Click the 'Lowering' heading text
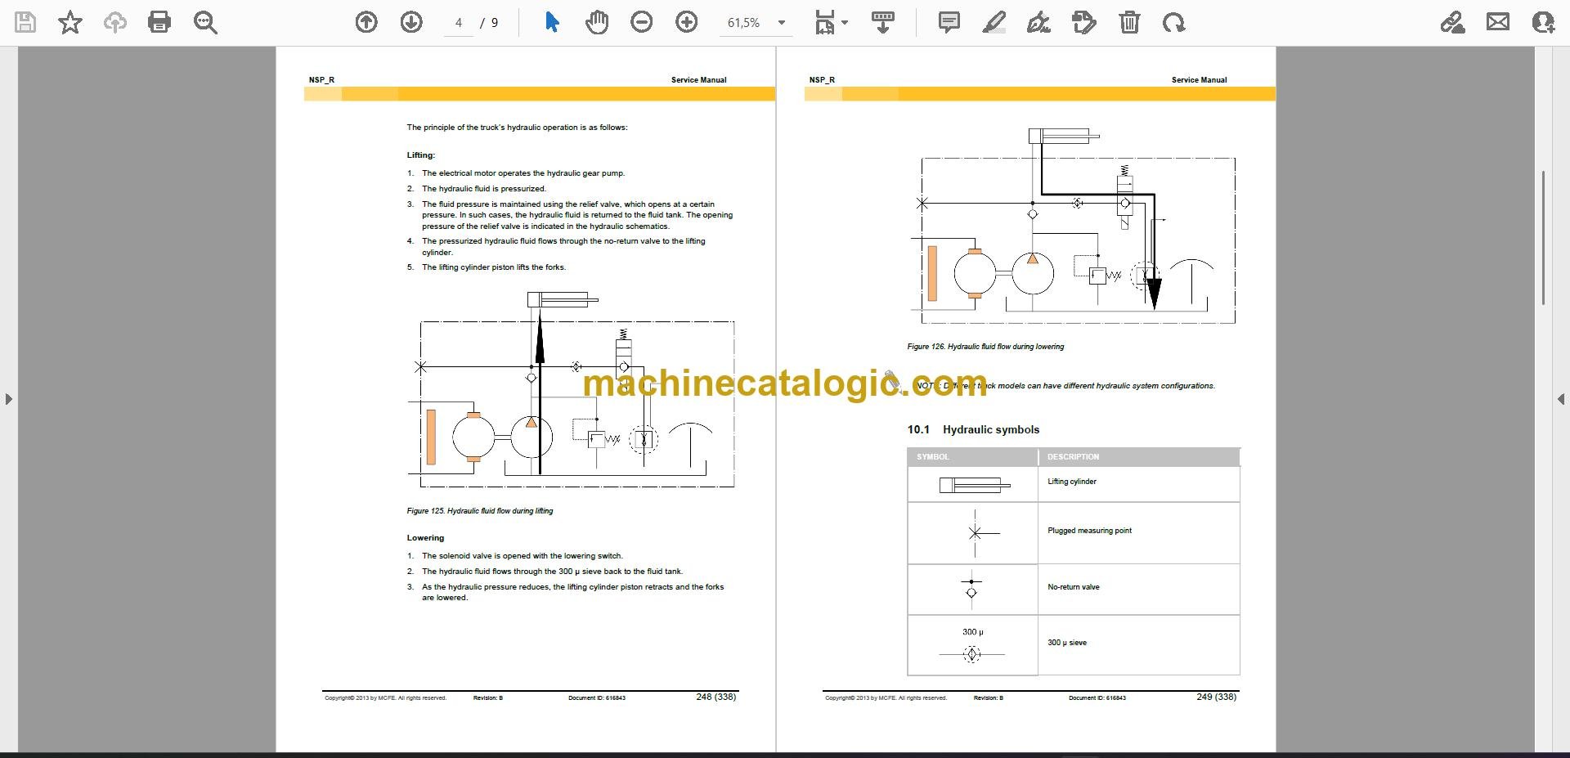 [425, 538]
